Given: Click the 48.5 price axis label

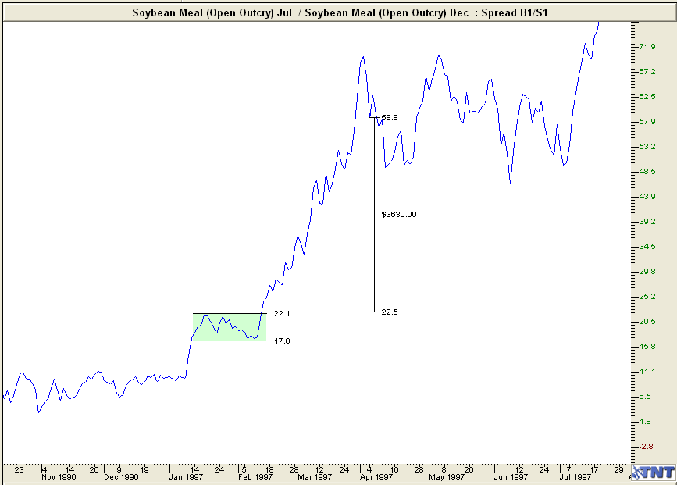Looking at the screenshot, I should [647, 172].
